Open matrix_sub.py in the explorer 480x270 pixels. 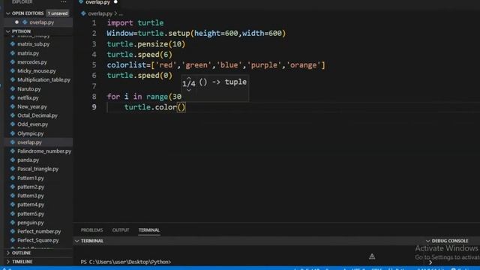[33, 44]
